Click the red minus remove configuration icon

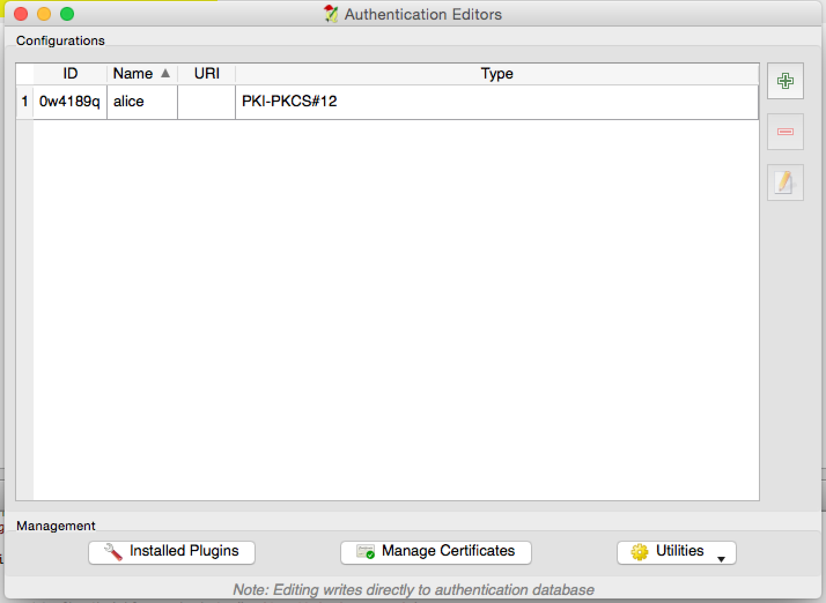click(785, 132)
